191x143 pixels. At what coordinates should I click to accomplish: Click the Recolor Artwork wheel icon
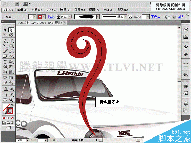[x=174, y=17]
